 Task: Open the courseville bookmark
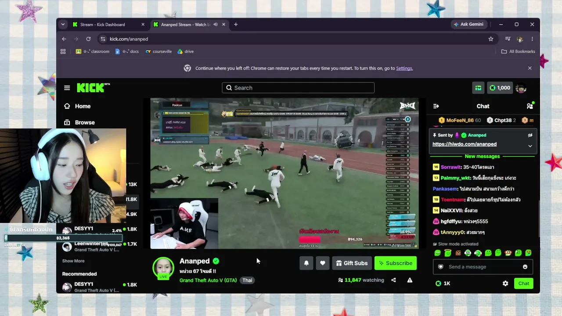159,51
